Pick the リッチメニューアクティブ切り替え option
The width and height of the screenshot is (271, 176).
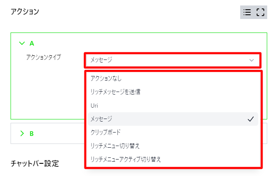(x=125, y=159)
